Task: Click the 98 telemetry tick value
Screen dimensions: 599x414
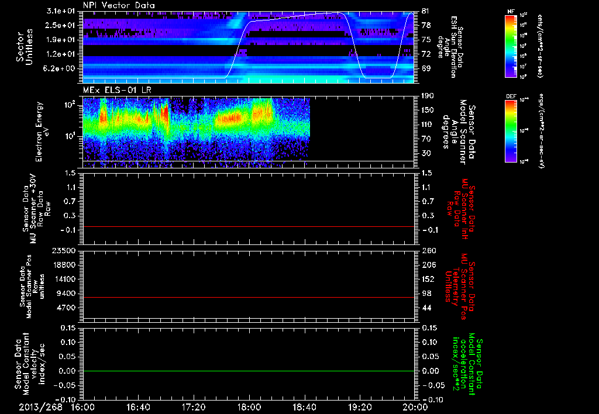Action: (426, 294)
